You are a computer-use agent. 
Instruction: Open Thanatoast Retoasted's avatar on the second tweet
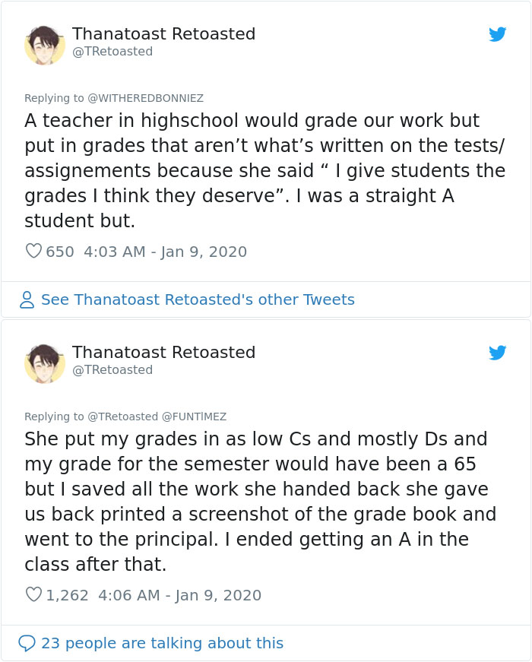point(46,363)
